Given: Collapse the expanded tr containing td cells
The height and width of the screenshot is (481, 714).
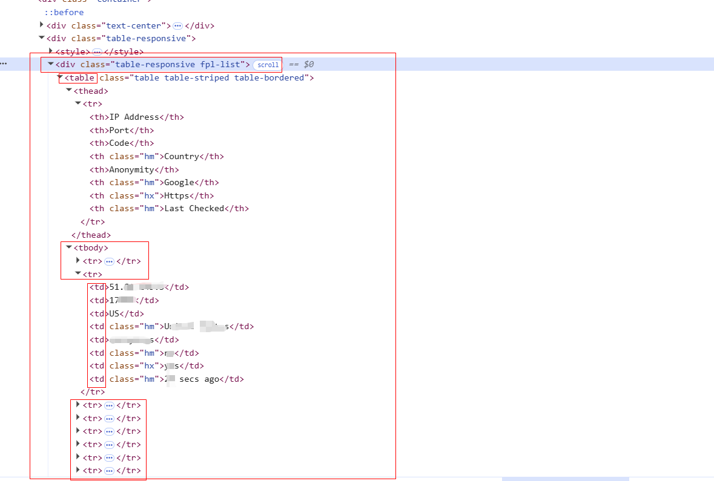Looking at the screenshot, I should click(x=78, y=273).
